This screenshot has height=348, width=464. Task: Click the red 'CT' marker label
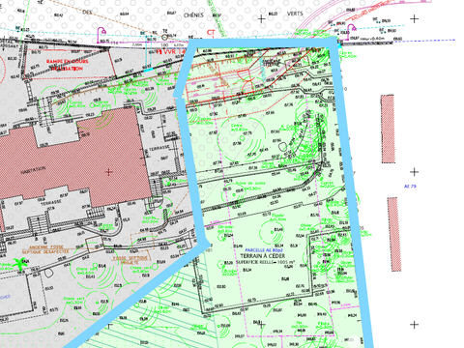pos(211,32)
